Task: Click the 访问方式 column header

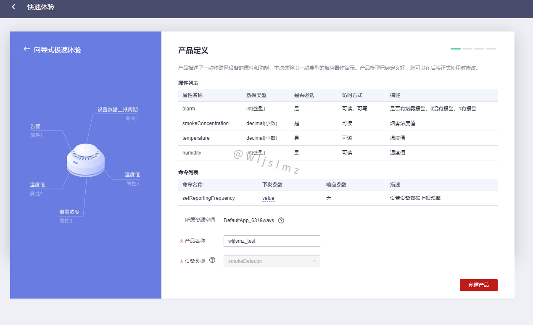Action: pyautogui.click(x=352, y=95)
